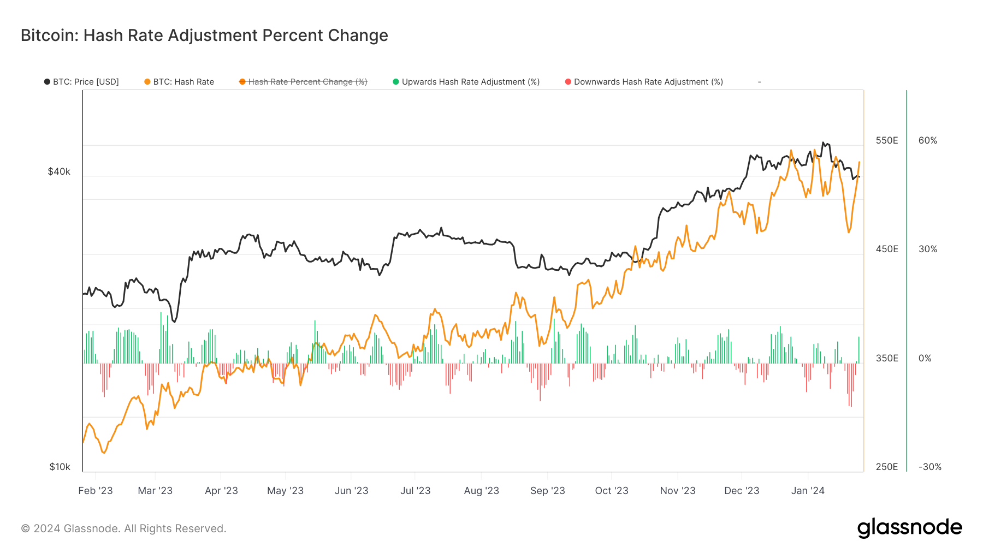Click the struck-through Hash Rate Percent Change dot
The image size is (983, 553).
pos(242,82)
